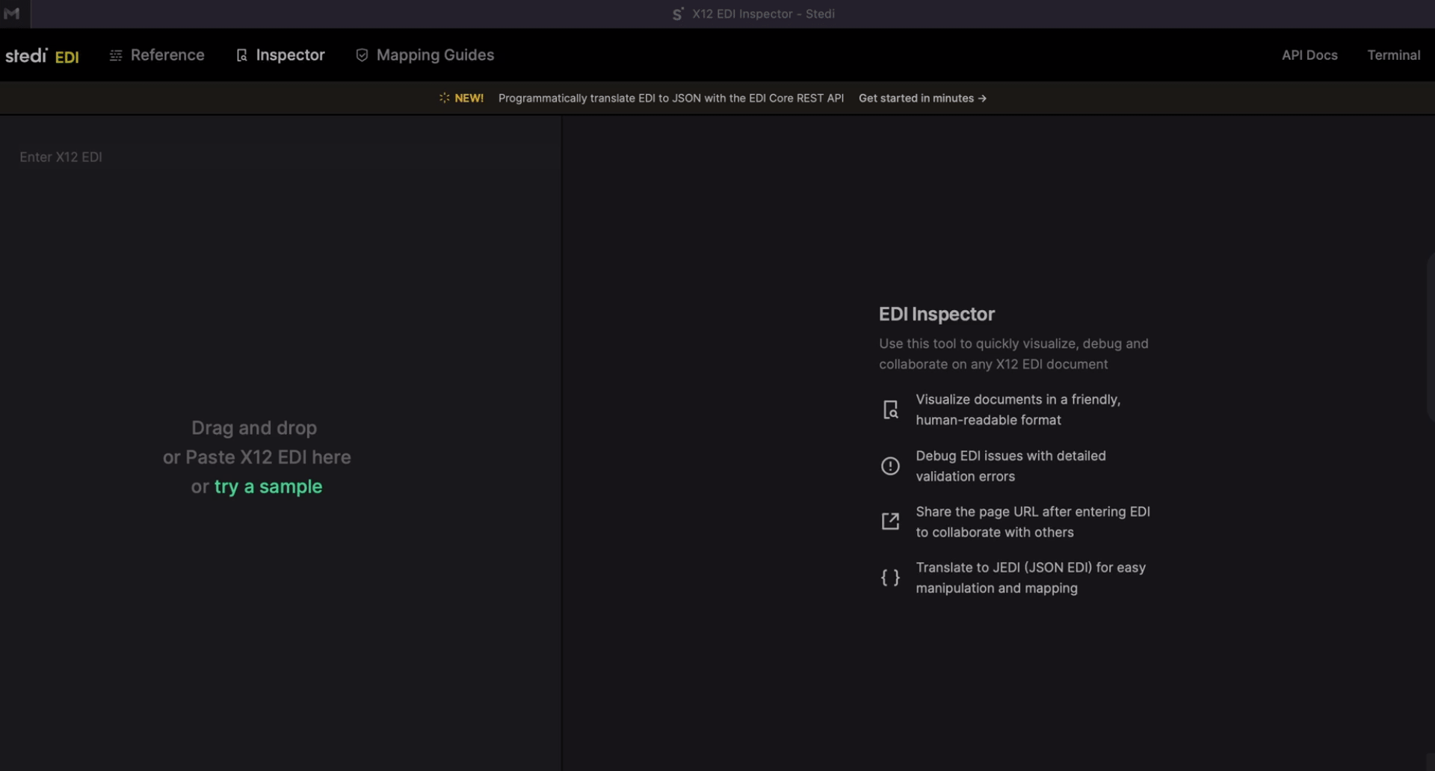Click the try a sample link

pos(268,486)
